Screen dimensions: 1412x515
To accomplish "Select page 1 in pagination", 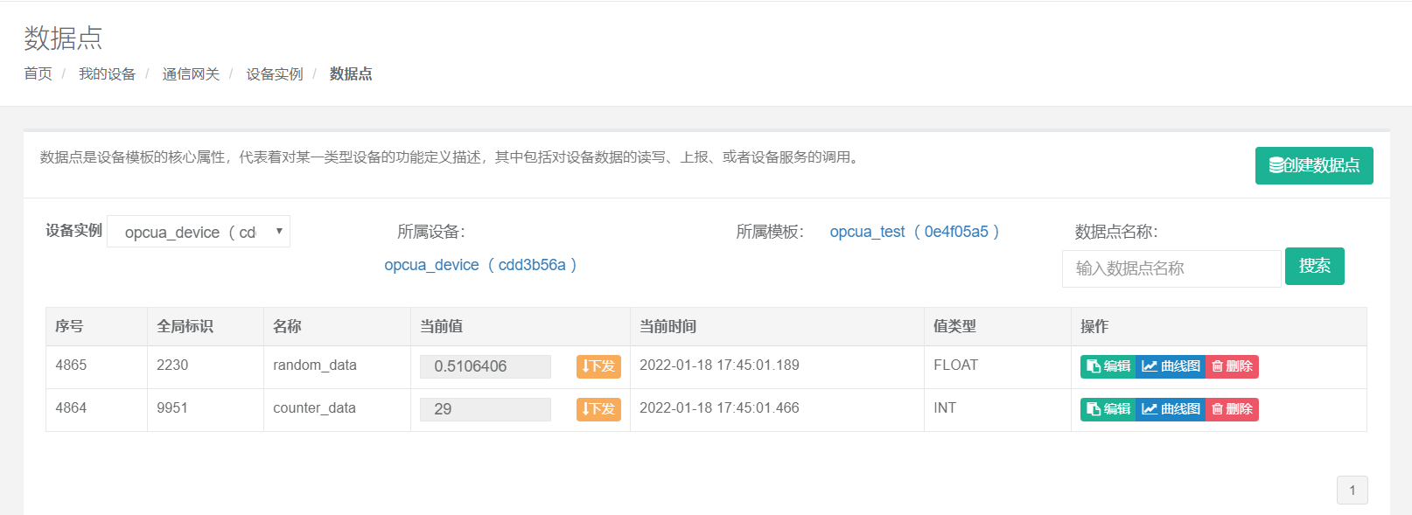I will [1352, 491].
